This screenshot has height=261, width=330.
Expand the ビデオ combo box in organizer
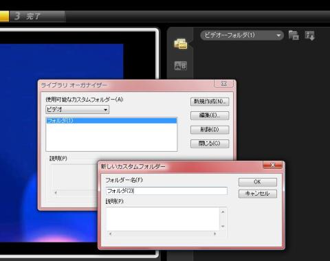coord(78,109)
